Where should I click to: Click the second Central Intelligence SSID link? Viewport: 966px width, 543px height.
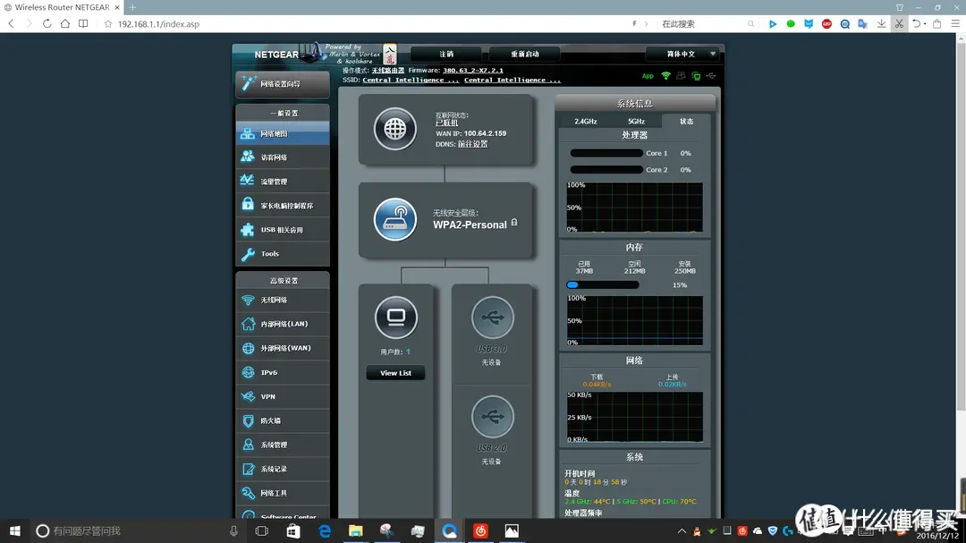point(513,81)
